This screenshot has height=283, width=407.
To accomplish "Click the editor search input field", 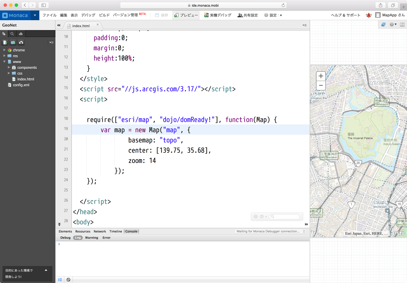I will pos(284,217).
